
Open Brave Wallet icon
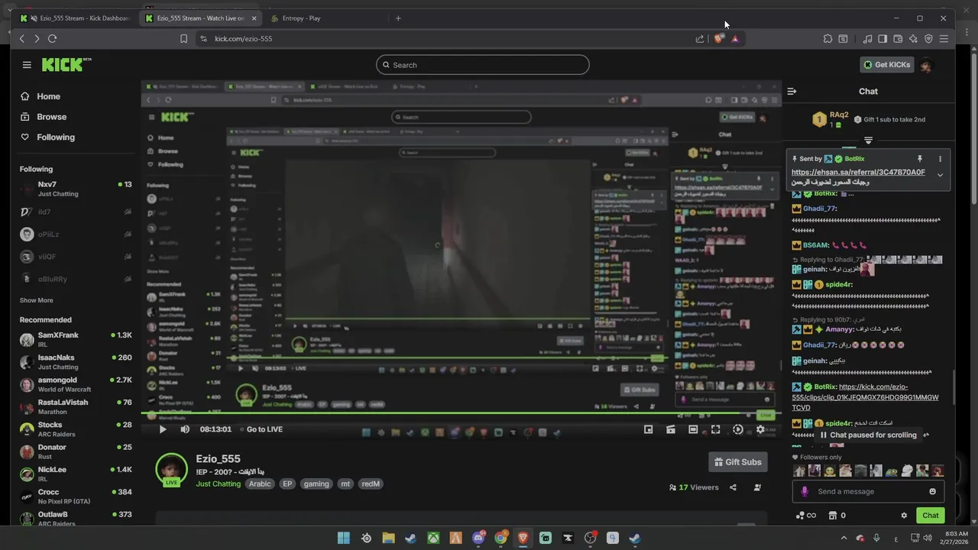(x=897, y=38)
